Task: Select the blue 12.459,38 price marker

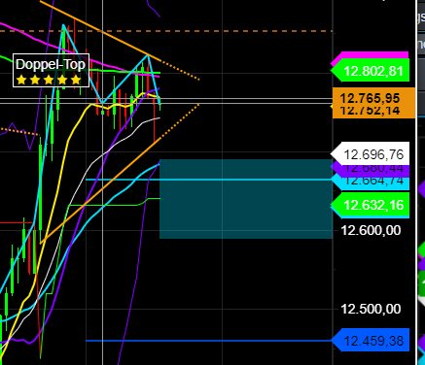Action: pos(371,341)
